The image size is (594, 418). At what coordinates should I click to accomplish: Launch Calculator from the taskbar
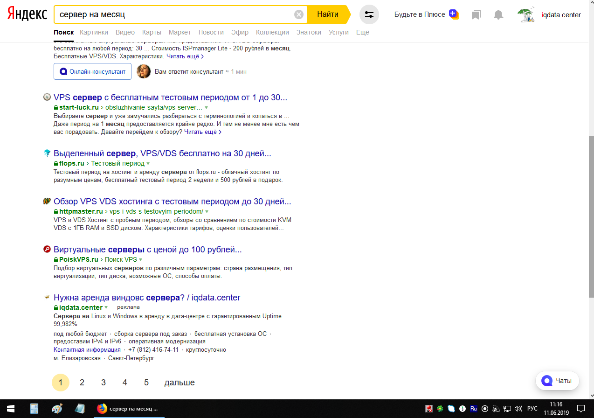(x=34, y=409)
